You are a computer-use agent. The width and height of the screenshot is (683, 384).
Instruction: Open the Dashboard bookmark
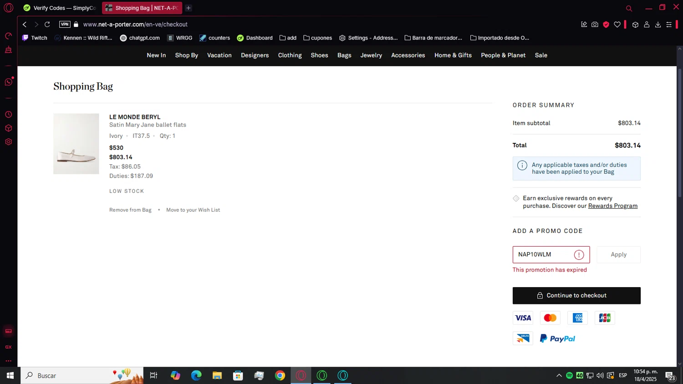pos(255,38)
